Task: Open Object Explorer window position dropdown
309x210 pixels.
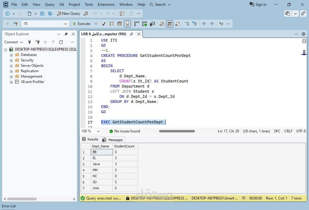Action: point(59,34)
